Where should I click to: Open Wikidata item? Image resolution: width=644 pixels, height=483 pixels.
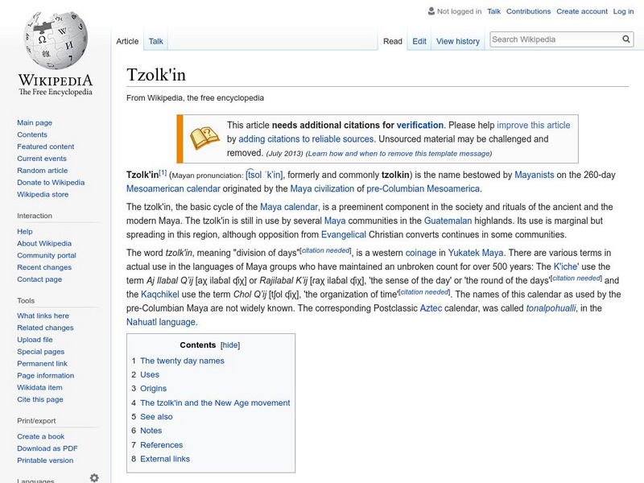[39, 387]
